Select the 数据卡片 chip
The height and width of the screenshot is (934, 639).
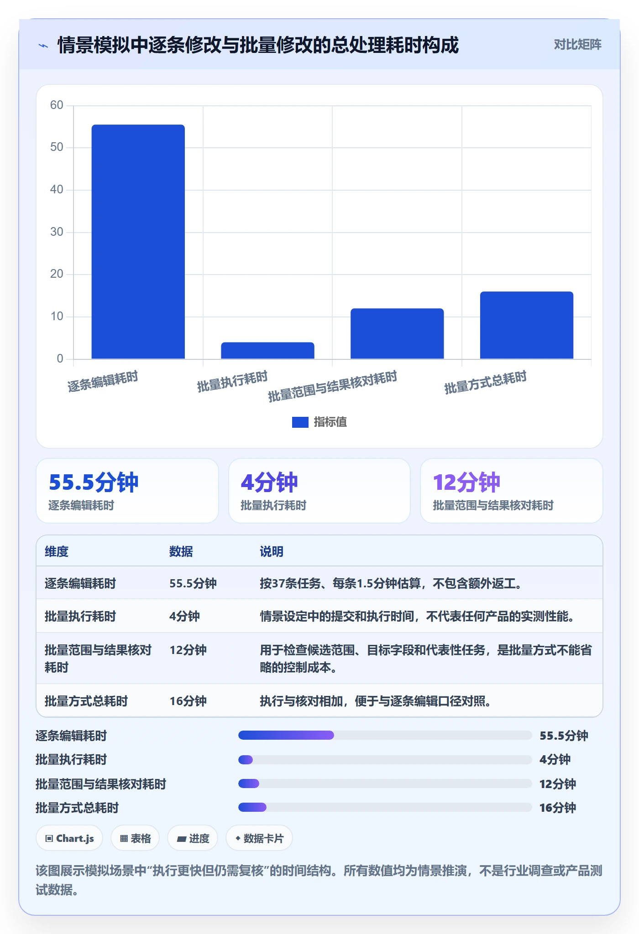tap(259, 838)
